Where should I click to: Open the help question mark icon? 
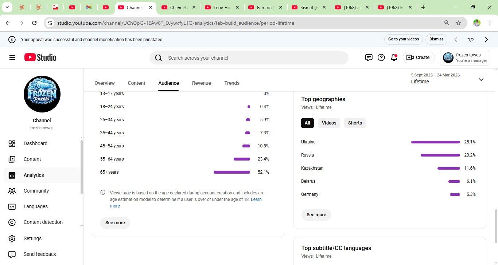click(381, 58)
